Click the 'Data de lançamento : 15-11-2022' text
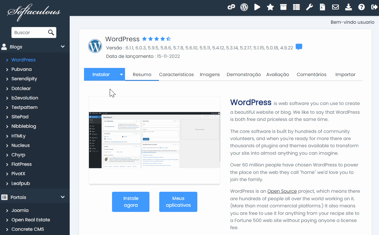The image size is (379, 235). coord(143,56)
